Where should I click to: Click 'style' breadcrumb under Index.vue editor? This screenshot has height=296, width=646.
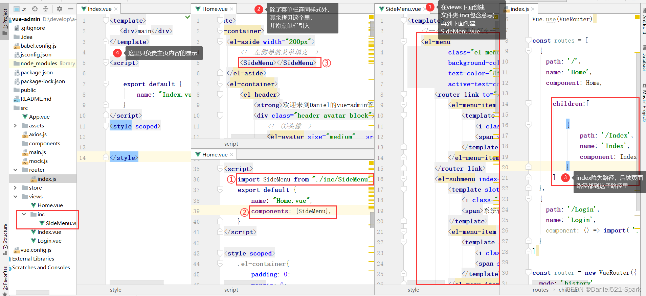pos(116,290)
